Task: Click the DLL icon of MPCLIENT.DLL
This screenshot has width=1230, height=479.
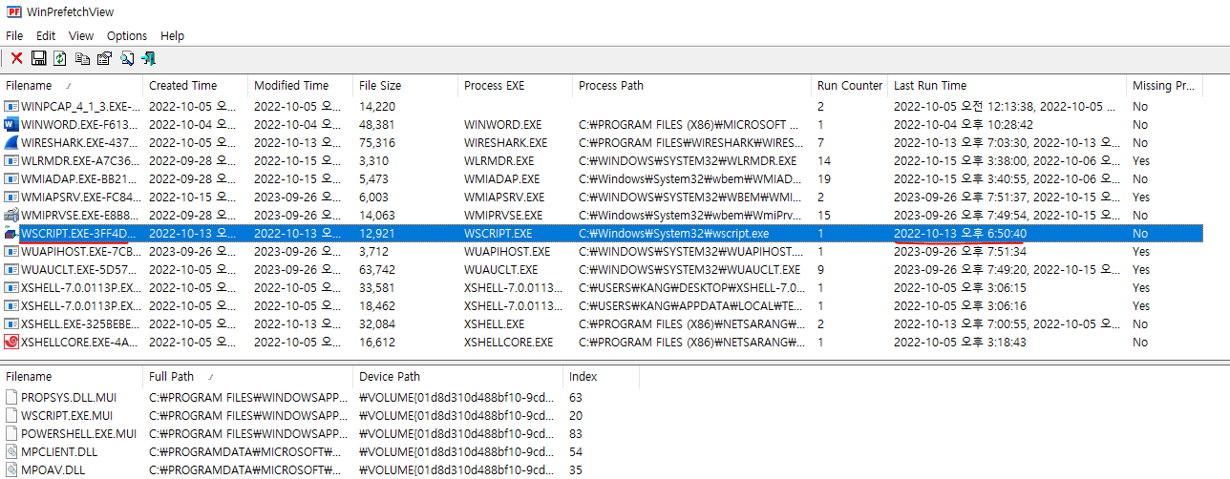Action: click(x=11, y=451)
